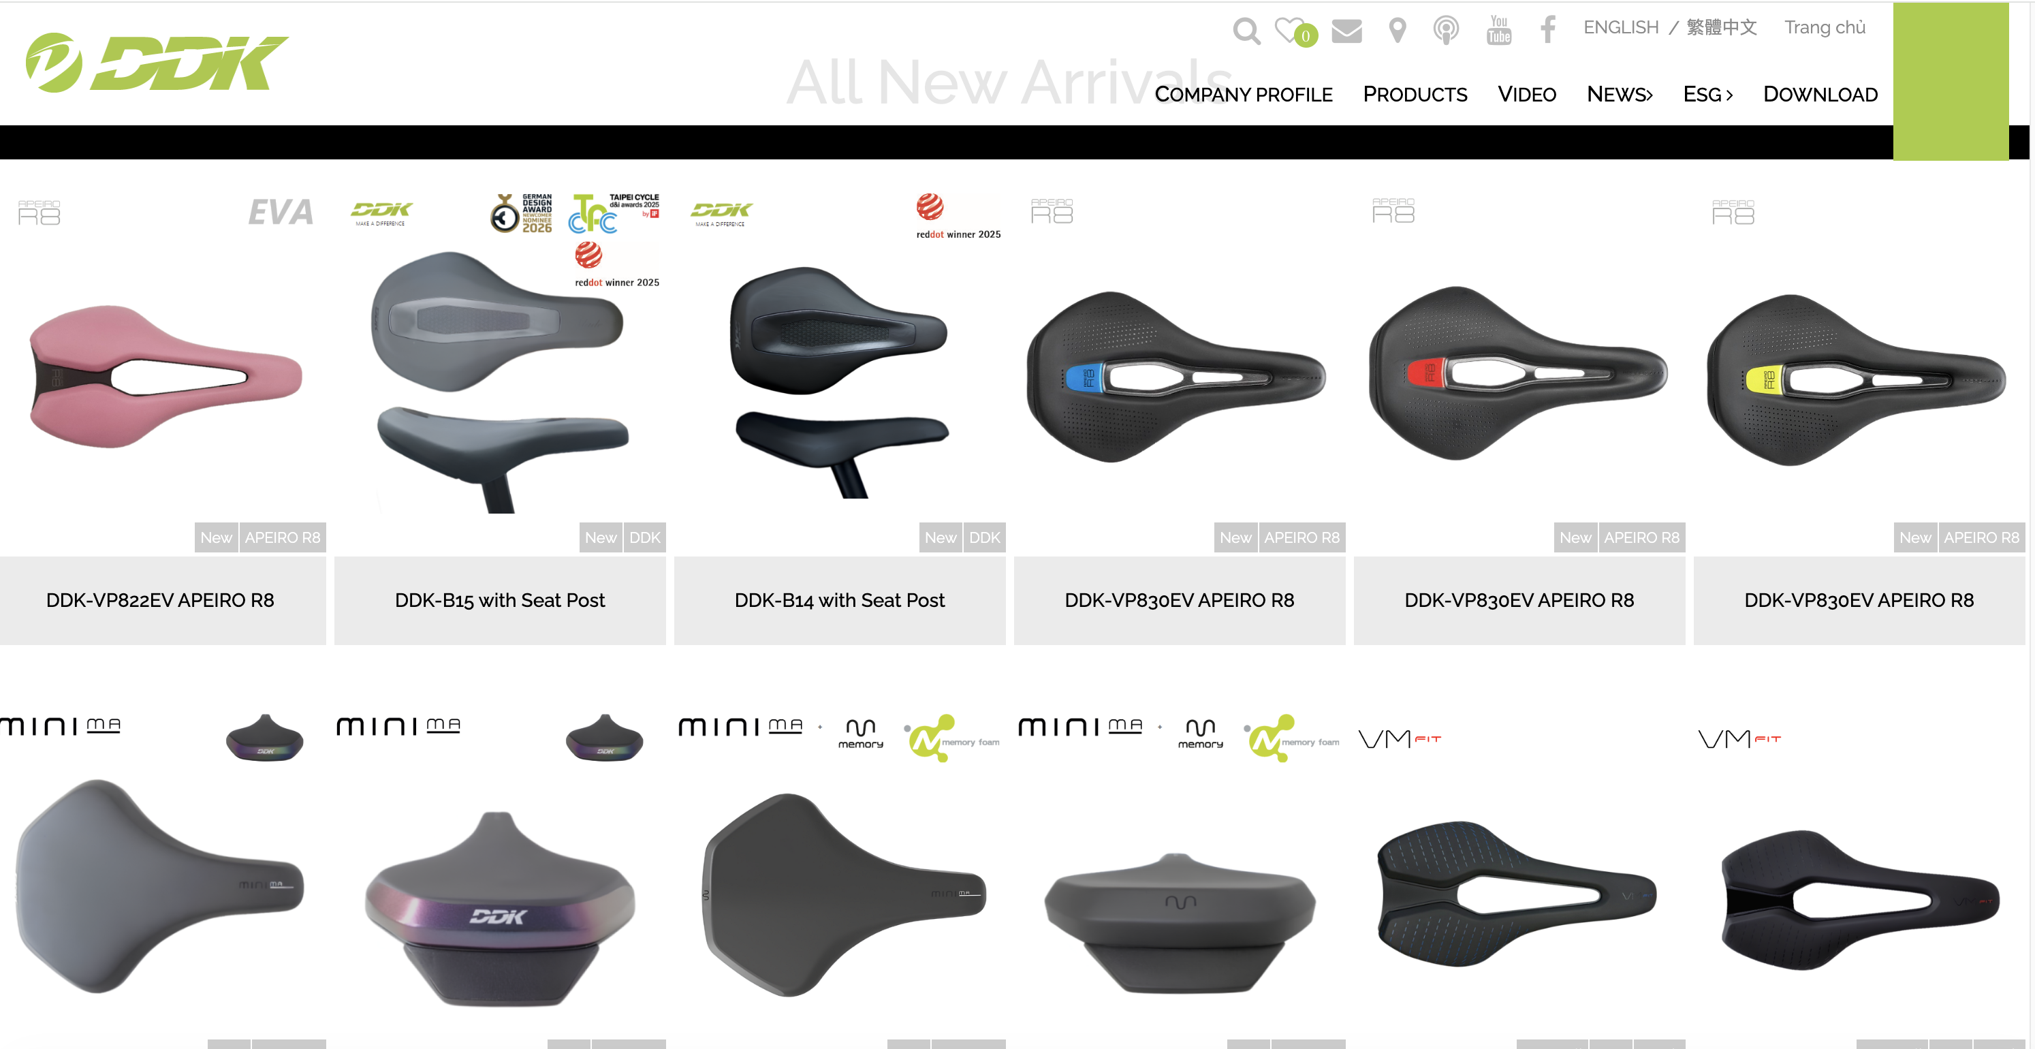The height and width of the screenshot is (1049, 2035).
Task: Click the envelope contact icon
Action: tap(1347, 31)
